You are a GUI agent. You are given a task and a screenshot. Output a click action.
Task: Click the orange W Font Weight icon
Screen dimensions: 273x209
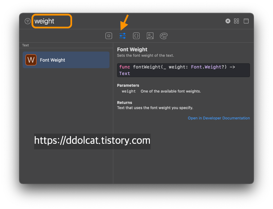(31, 60)
